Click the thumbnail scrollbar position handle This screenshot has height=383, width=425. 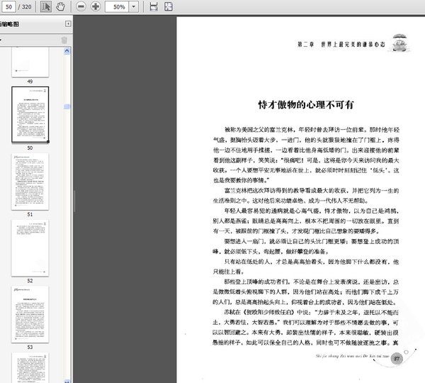click(67, 106)
